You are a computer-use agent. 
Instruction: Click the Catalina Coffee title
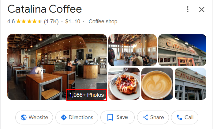[45, 9]
